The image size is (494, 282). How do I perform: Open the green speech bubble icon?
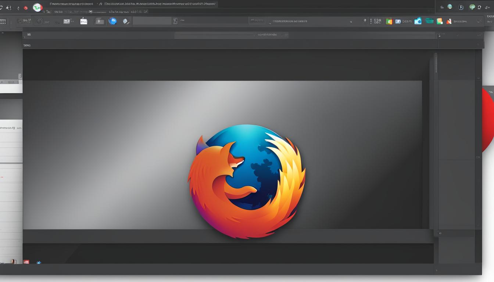coord(472,7)
